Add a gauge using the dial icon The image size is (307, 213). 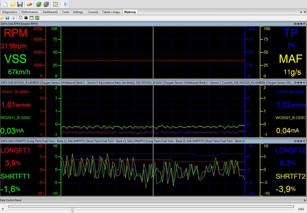(x=21, y=18)
